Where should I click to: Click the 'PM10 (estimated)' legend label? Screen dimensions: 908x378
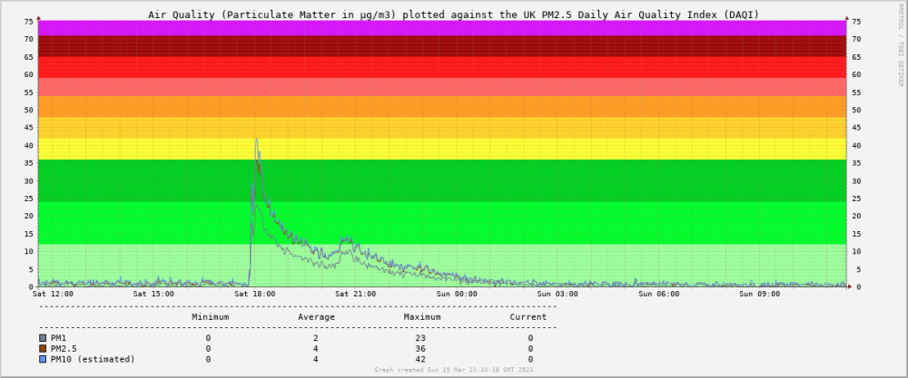point(93,359)
